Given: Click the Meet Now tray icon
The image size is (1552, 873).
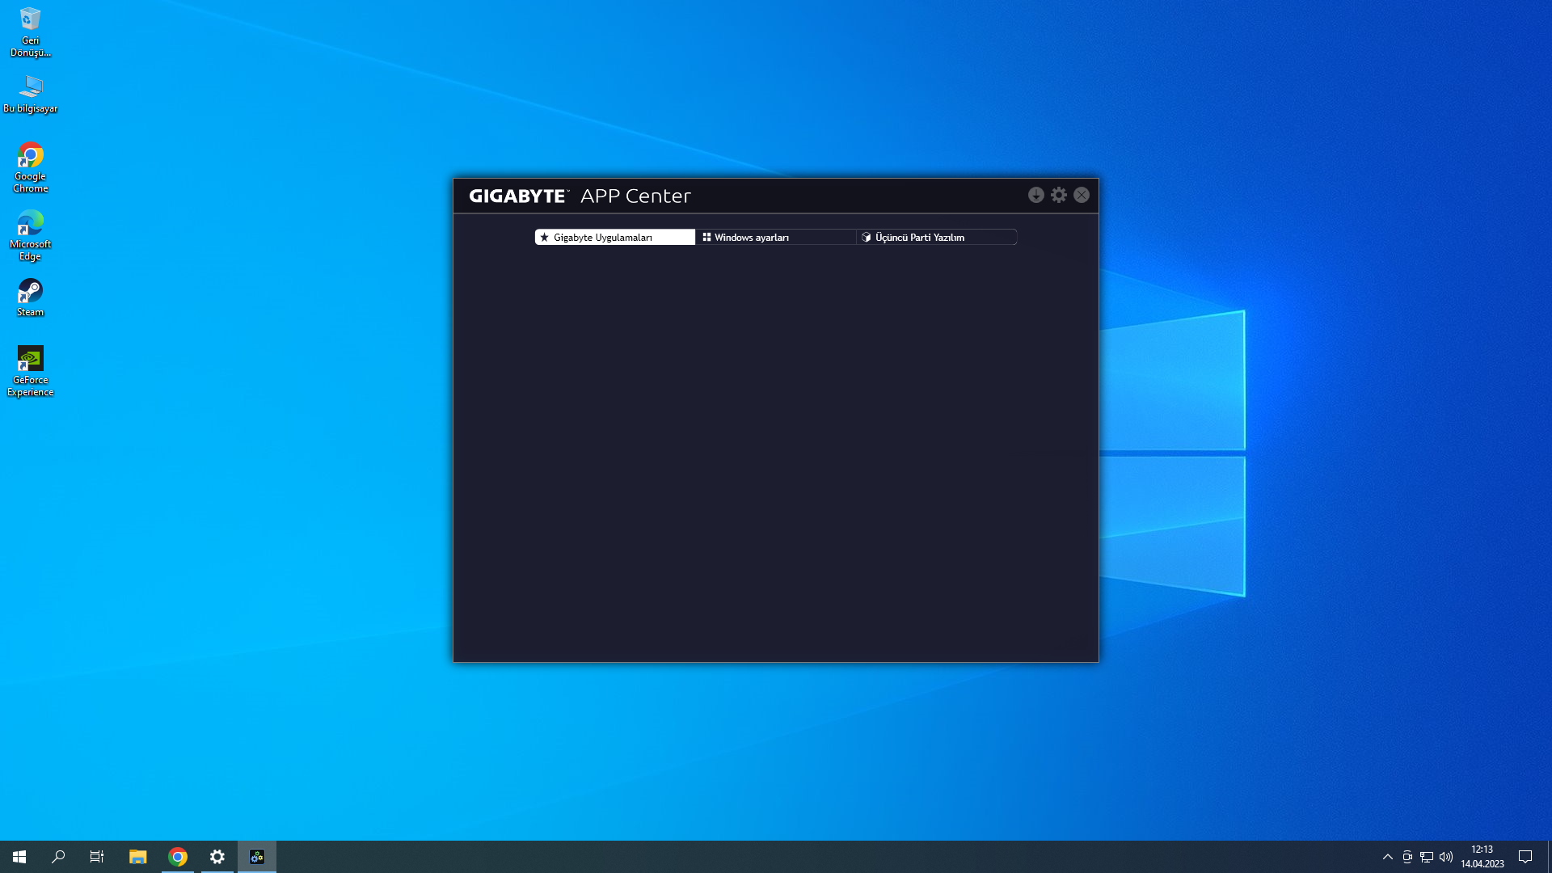Looking at the screenshot, I should click(1407, 857).
